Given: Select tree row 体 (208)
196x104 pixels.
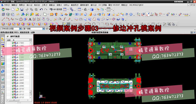Looking at the screenshot, I should [18, 83].
